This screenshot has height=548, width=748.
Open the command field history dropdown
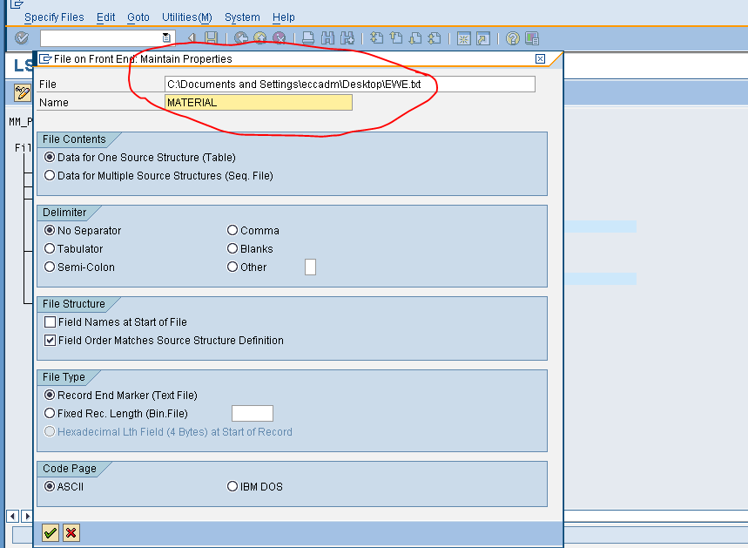click(x=165, y=37)
